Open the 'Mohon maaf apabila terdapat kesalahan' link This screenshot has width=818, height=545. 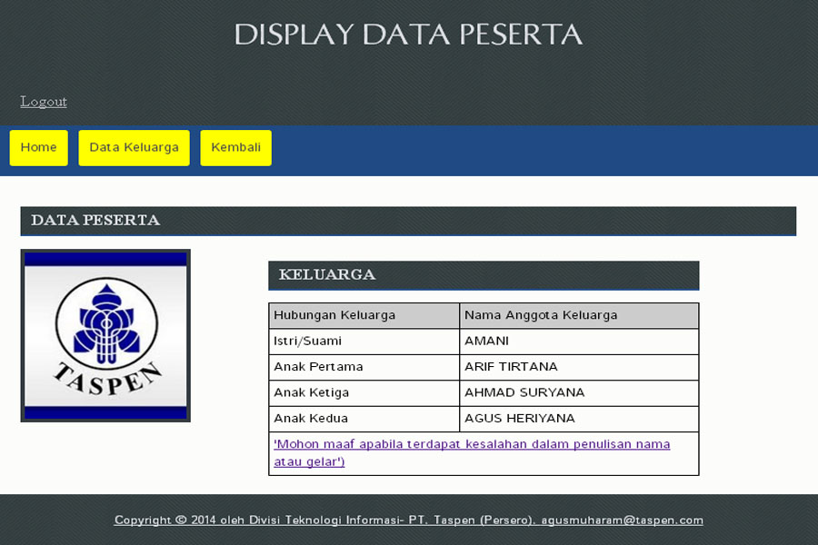click(472, 452)
